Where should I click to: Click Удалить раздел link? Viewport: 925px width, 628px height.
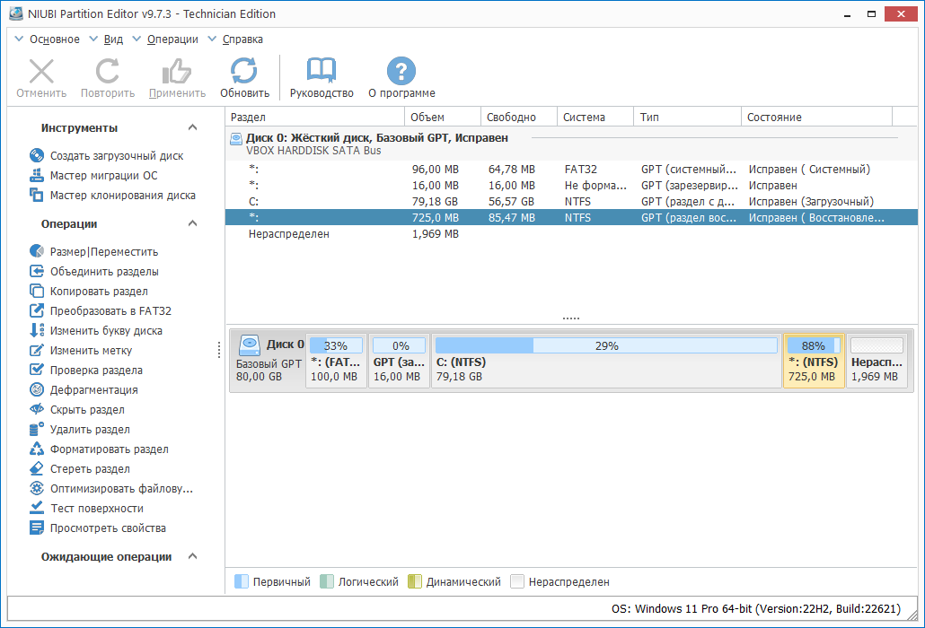pyautogui.click(x=90, y=430)
